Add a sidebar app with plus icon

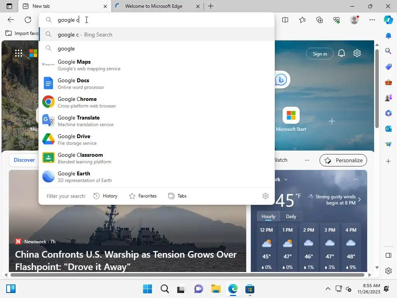[388, 161]
